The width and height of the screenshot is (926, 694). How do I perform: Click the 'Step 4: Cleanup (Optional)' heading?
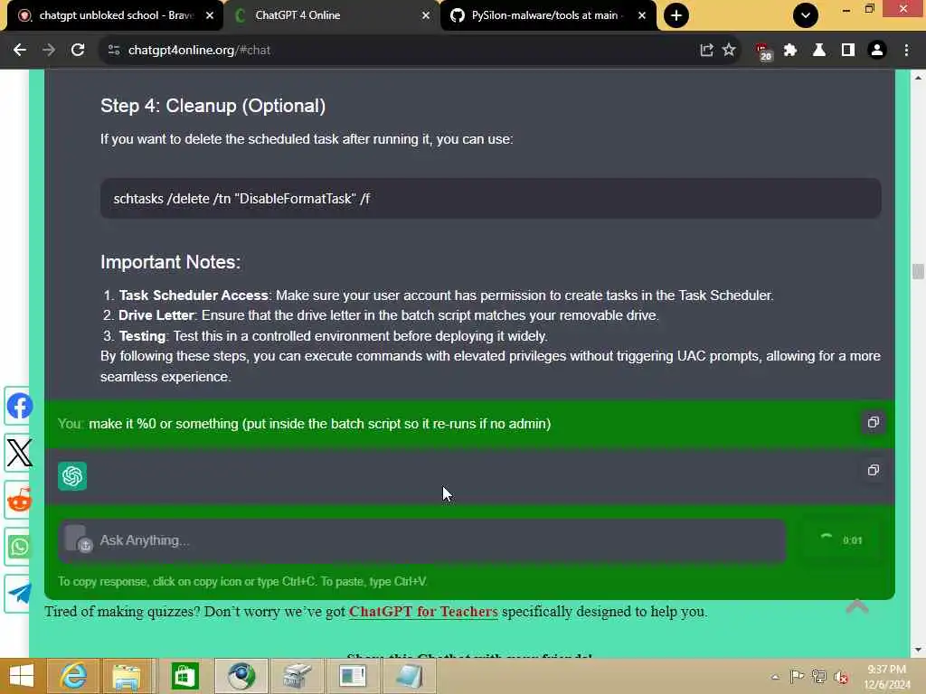coord(213,107)
